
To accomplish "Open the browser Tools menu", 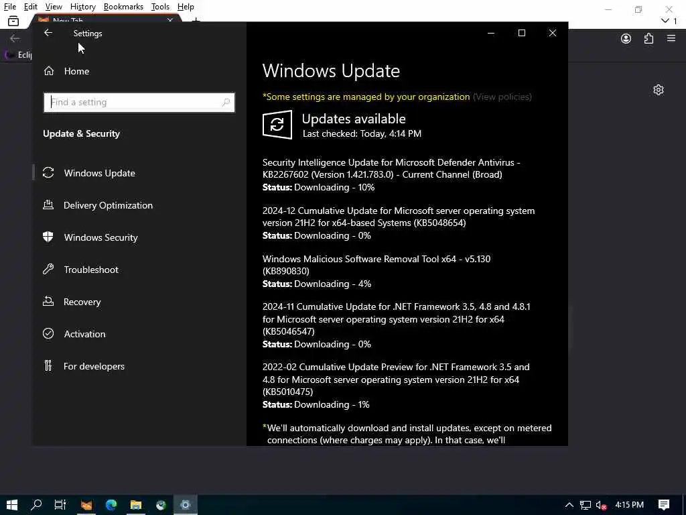I will tap(160, 7).
